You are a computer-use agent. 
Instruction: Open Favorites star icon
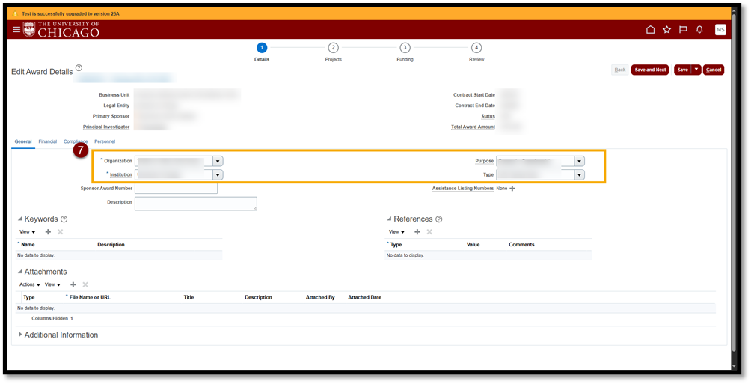pyautogui.click(x=666, y=30)
